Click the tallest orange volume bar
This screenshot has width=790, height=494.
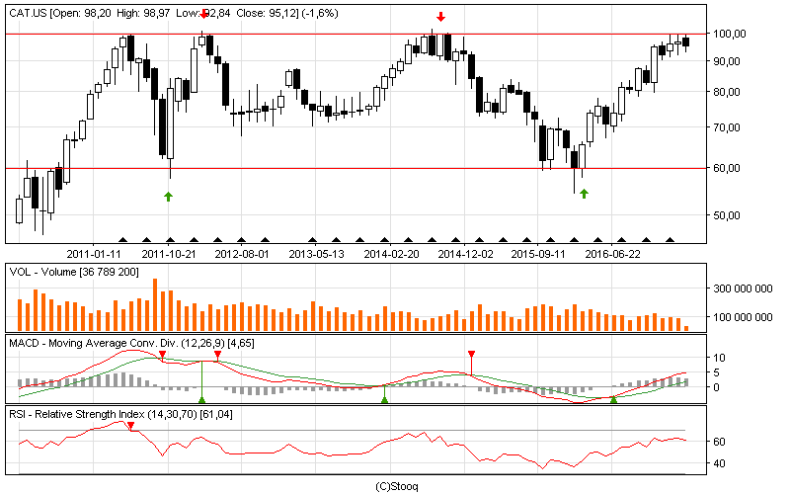(155, 304)
